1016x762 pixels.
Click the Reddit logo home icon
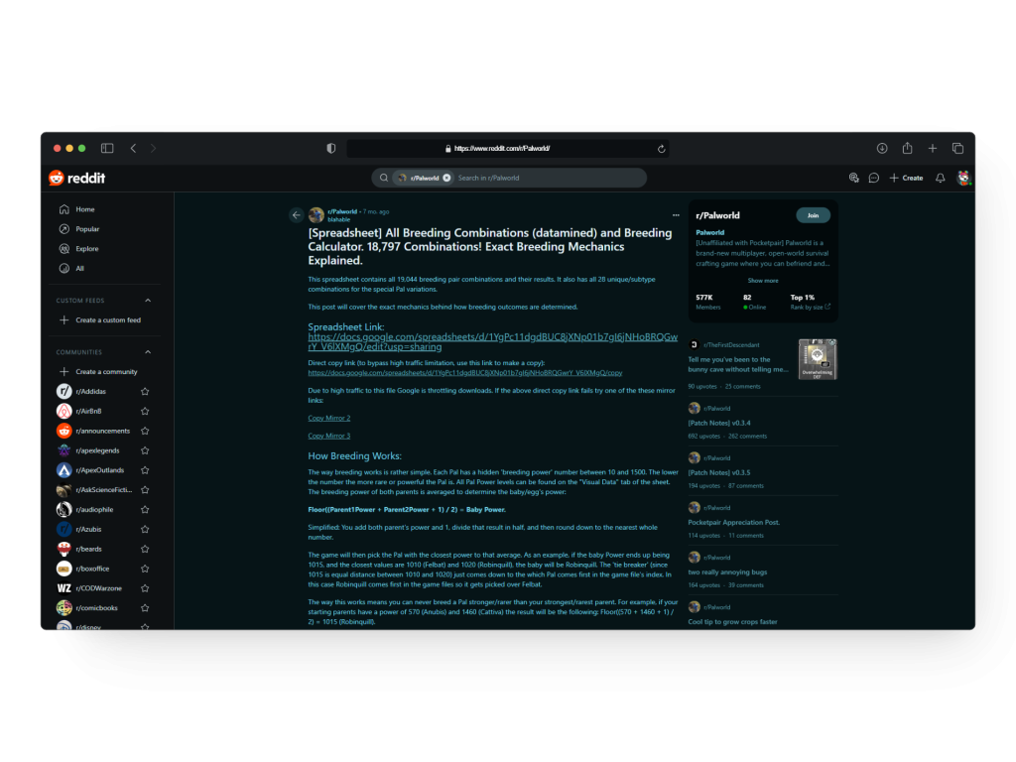pyautogui.click(x=76, y=178)
